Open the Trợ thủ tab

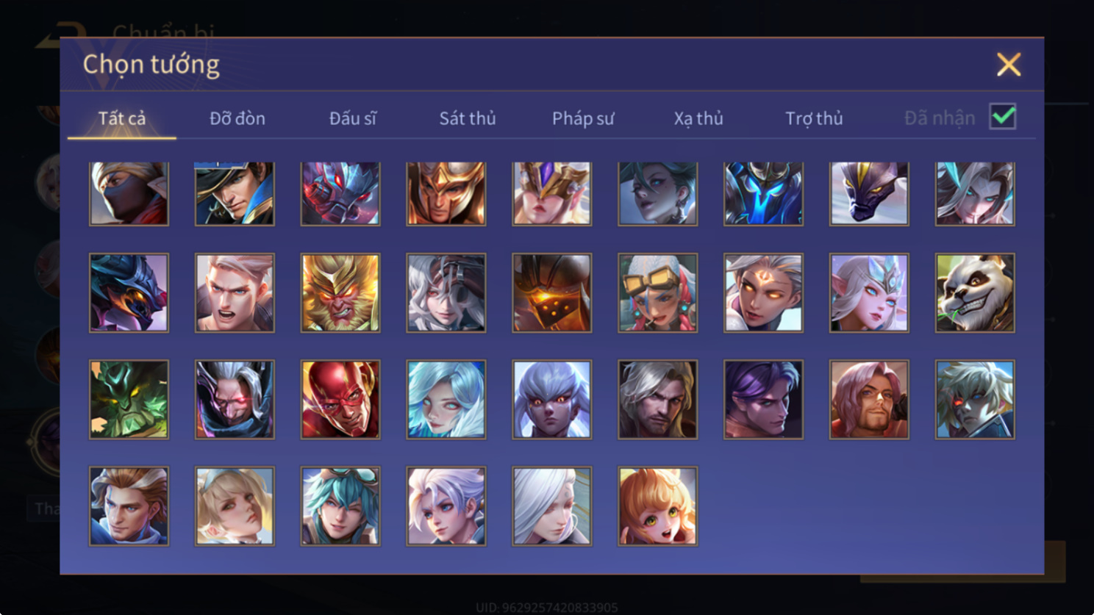pos(814,118)
